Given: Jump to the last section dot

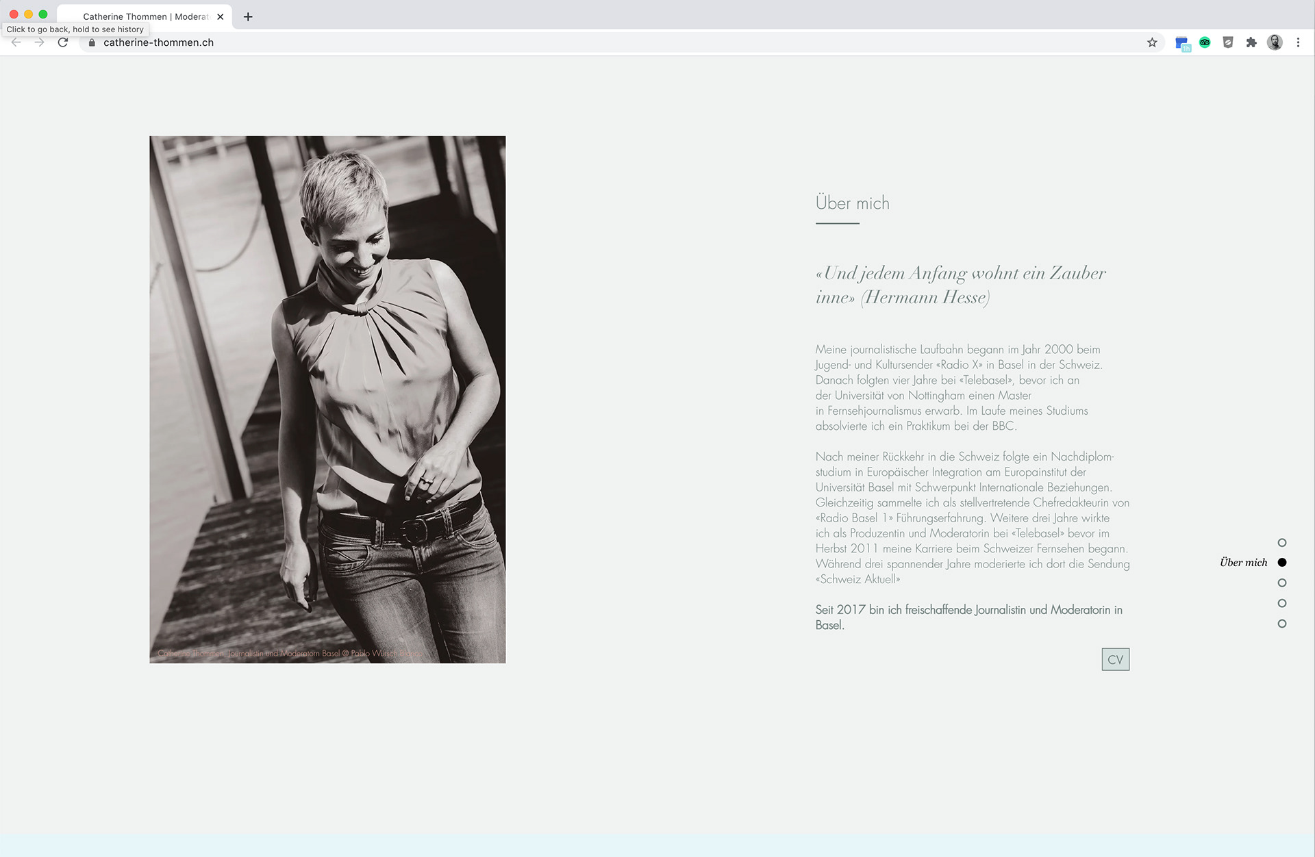Looking at the screenshot, I should coord(1282,624).
